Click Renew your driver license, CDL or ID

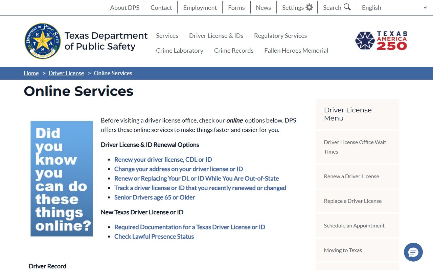point(163,160)
